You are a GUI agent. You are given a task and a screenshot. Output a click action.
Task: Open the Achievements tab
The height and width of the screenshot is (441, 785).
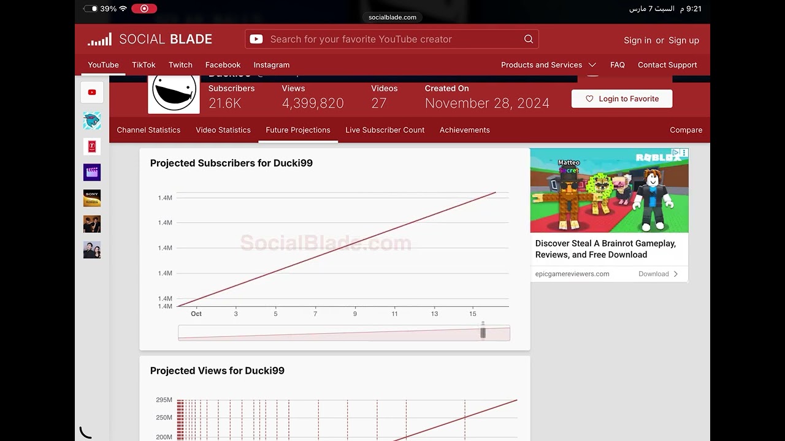click(x=465, y=130)
